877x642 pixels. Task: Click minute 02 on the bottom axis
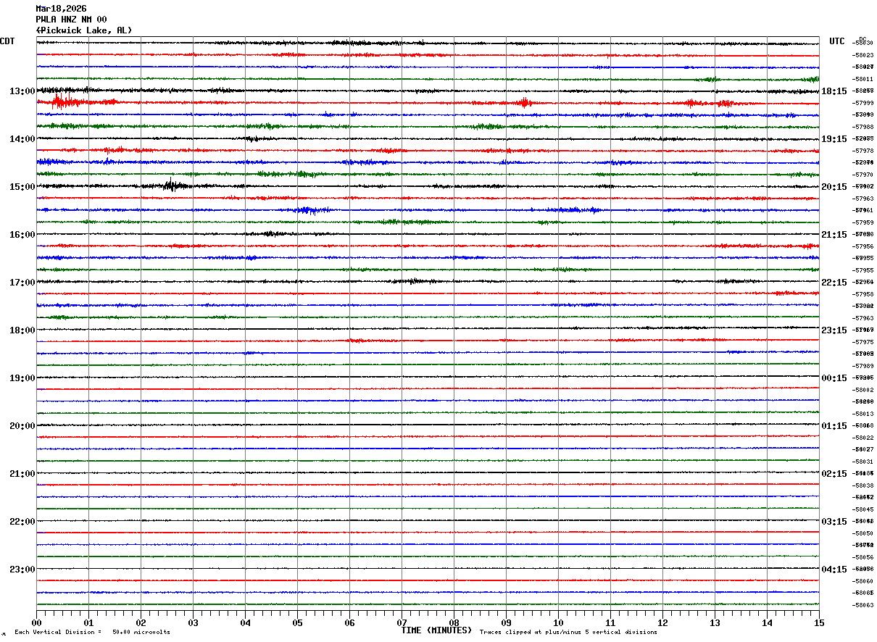141,622
